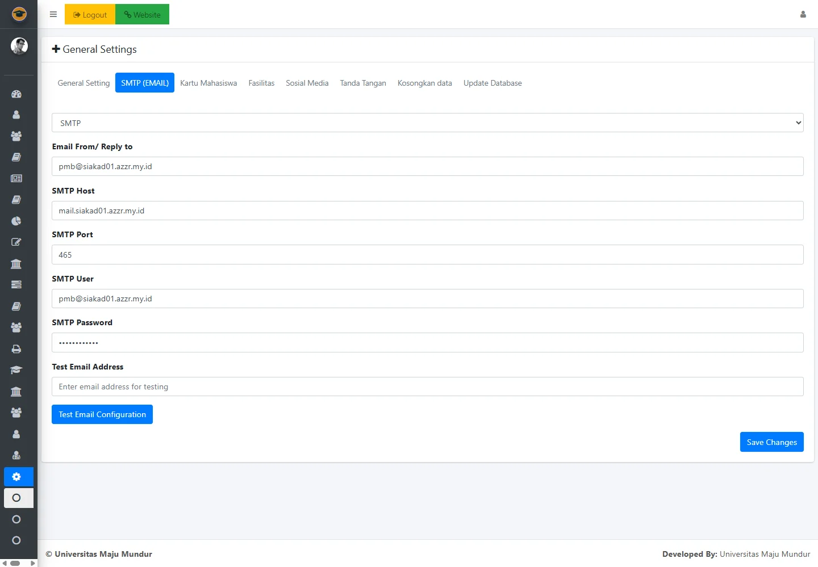Open the Kartu Mahasiswa tab
The image size is (818, 567).
coord(208,83)
